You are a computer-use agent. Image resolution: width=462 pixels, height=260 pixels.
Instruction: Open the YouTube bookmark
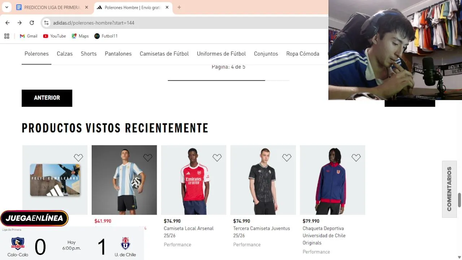tap(55, 36)
